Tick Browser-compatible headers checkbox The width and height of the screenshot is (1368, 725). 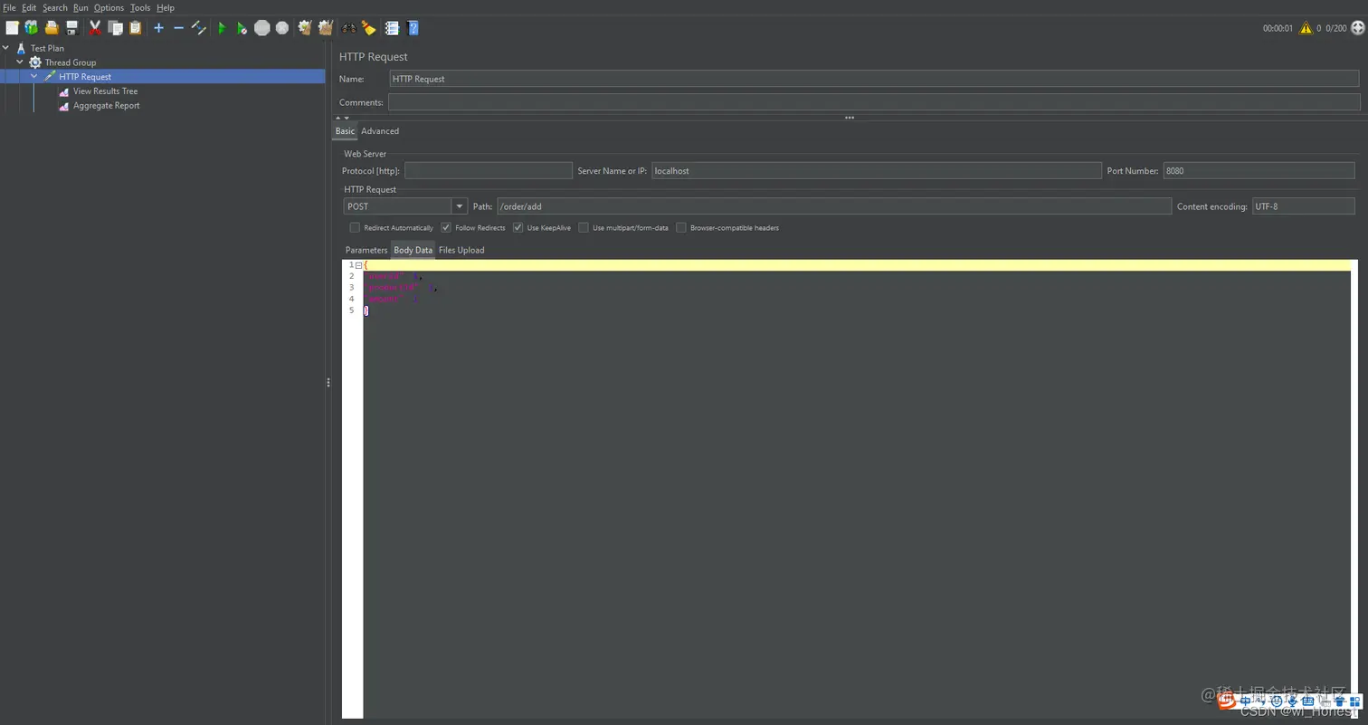(x=681, y=228)
